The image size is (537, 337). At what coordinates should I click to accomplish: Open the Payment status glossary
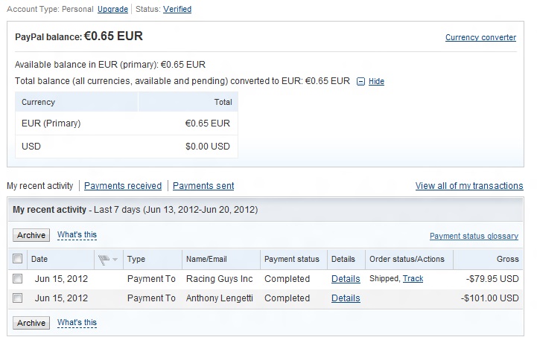click(474, 236)
